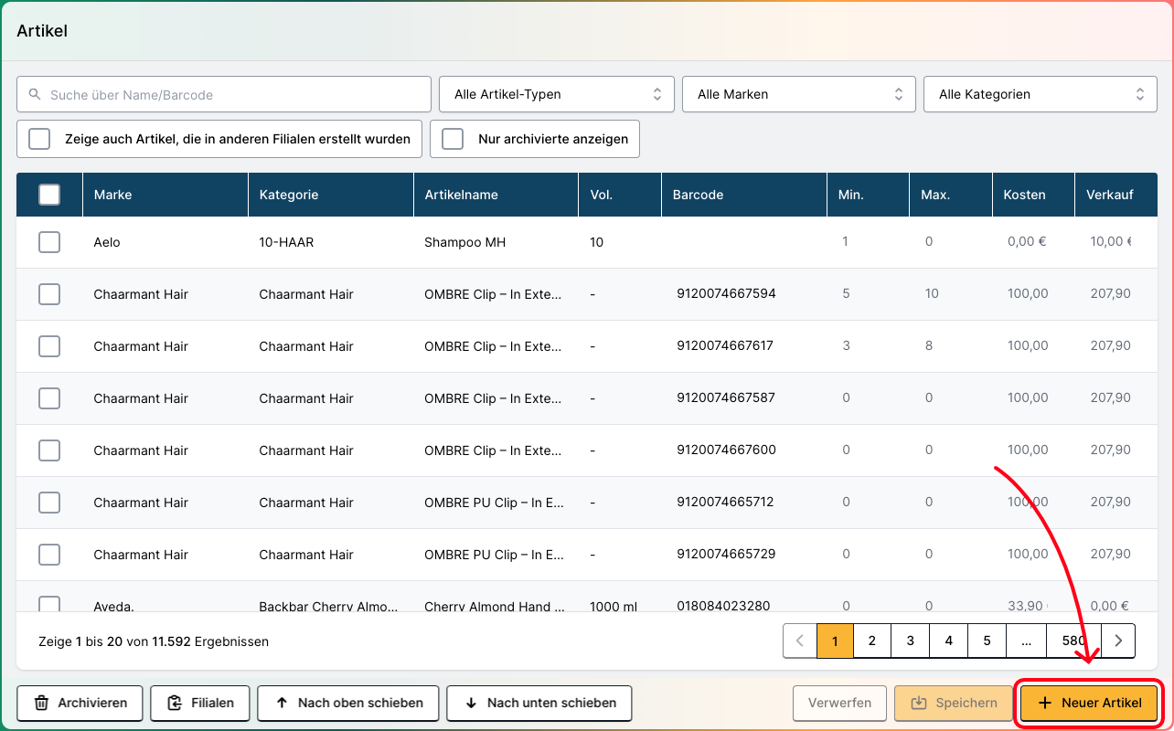
Task: Click the Speichern button
Action: tap(954, 703)
